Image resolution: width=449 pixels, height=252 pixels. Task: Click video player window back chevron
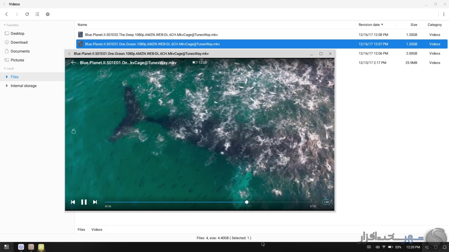point(69,54)
